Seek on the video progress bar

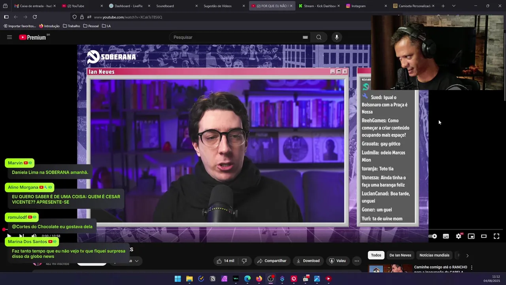[x=253, y=230]
